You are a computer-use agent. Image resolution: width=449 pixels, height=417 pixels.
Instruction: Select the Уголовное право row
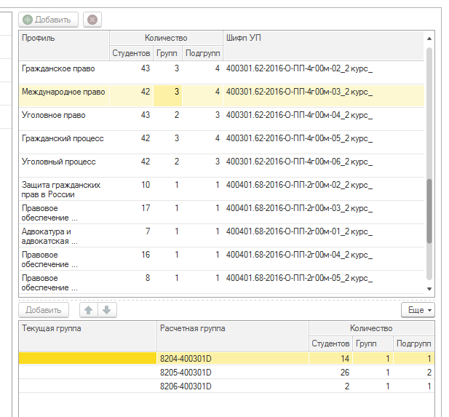pyautogui.click(x=54, y=116)
